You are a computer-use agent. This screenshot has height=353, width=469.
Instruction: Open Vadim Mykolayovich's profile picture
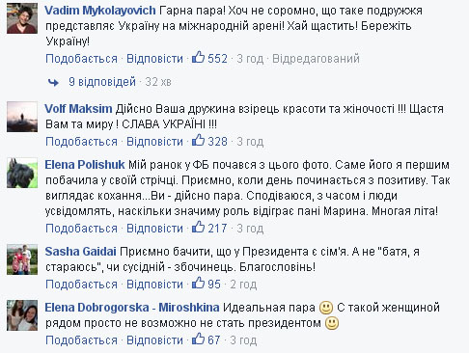(22, 18)
